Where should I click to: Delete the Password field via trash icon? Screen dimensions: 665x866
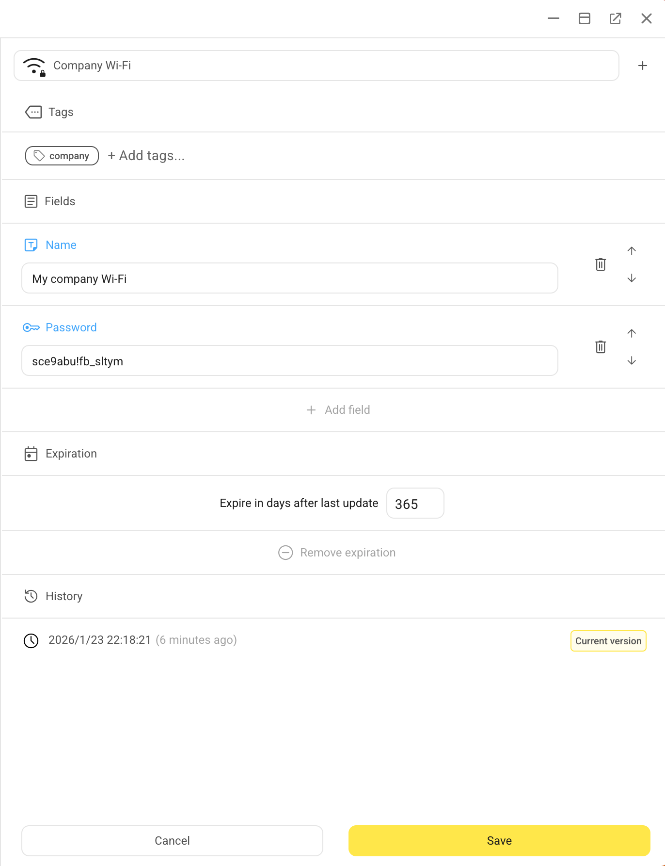600,347
